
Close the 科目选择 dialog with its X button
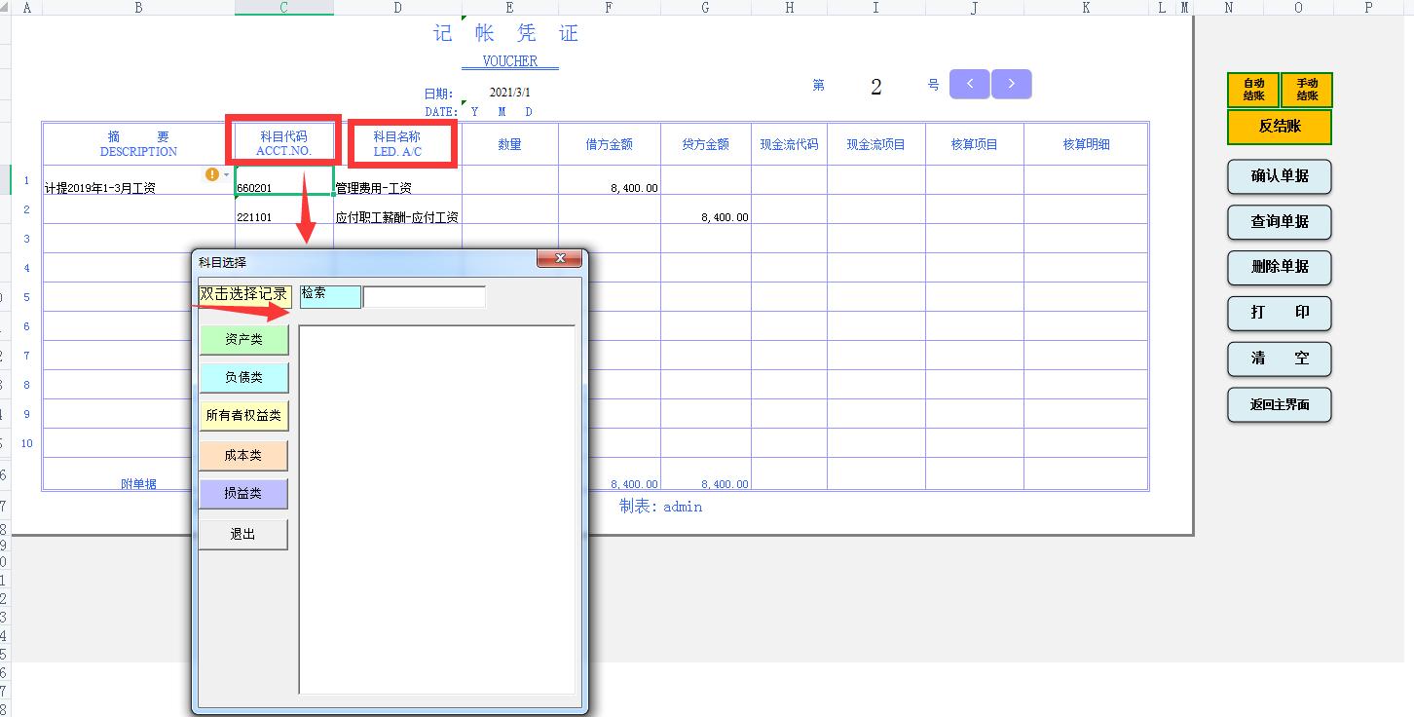[560, 258]
